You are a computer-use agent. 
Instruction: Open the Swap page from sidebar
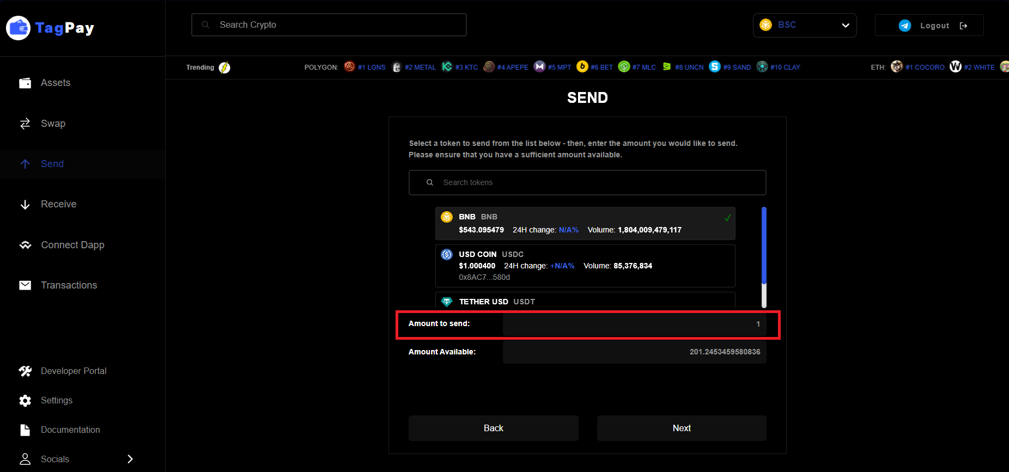point(53,124)
